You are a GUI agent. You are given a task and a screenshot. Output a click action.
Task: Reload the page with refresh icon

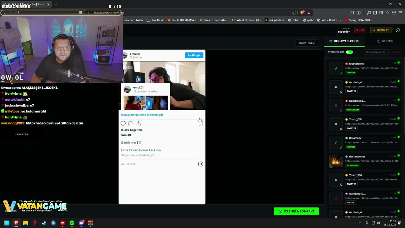[17, 13]
